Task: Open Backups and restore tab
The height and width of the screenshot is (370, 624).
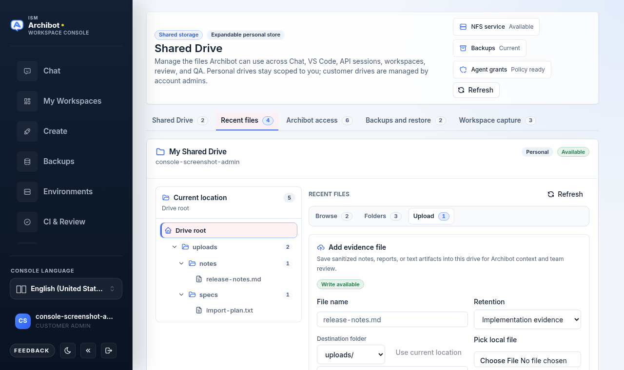Action: [406, 120]
